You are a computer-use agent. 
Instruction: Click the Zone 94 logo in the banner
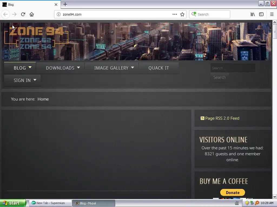[36, 38]
